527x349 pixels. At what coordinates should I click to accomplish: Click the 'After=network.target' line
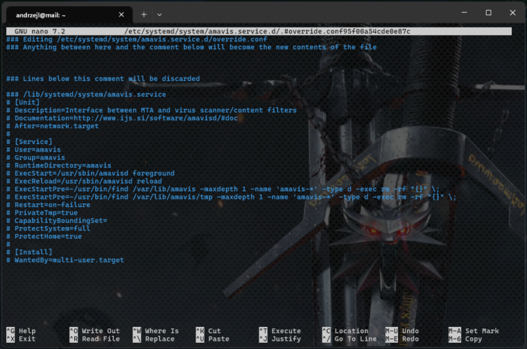point(52,126)
